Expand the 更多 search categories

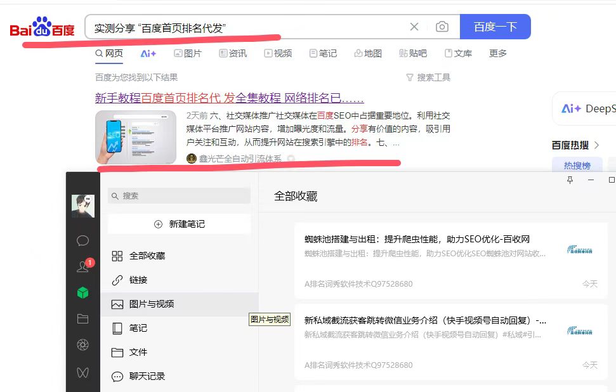coord(498,53)
